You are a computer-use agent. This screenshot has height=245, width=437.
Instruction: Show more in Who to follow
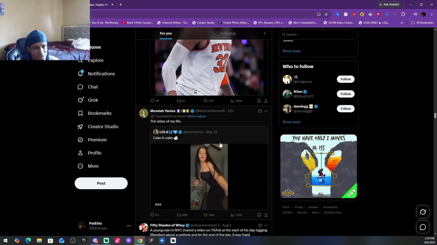click(x=292, y=122)
